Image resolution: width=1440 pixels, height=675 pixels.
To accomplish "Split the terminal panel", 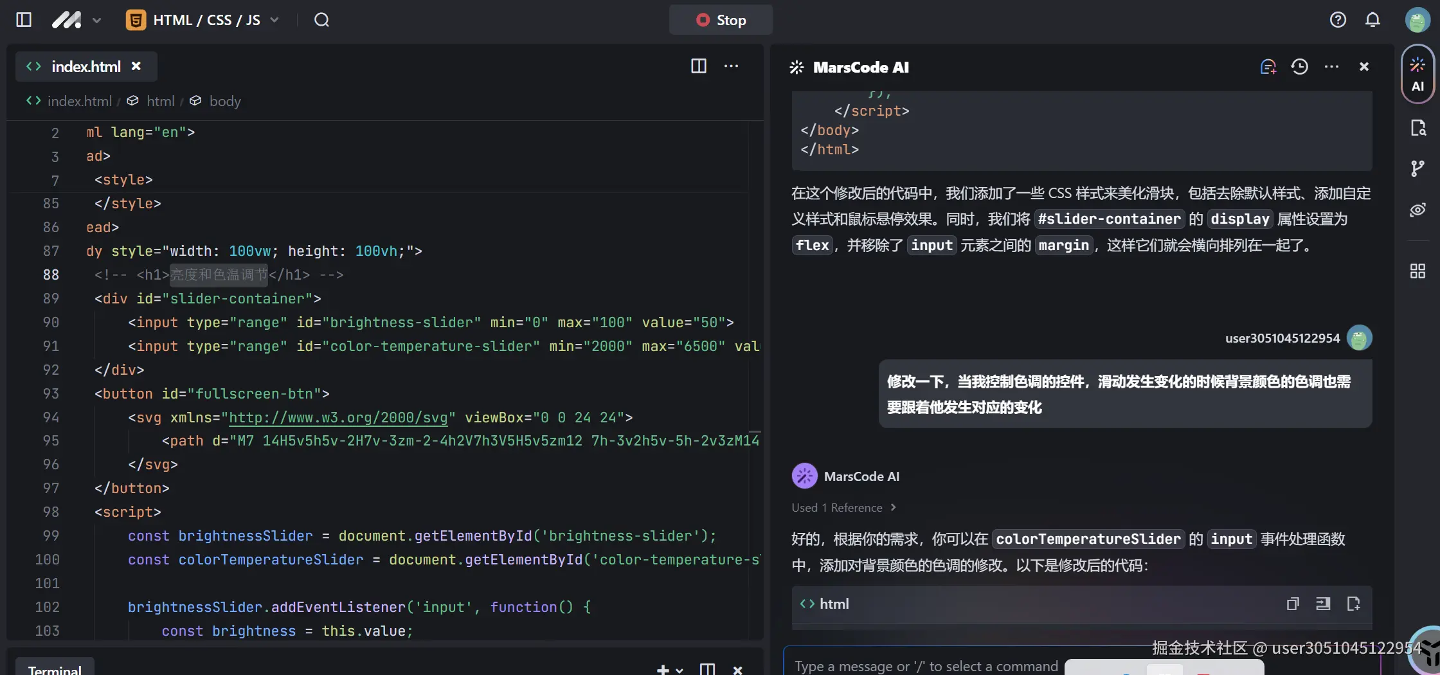I will [x=707, y=670].
